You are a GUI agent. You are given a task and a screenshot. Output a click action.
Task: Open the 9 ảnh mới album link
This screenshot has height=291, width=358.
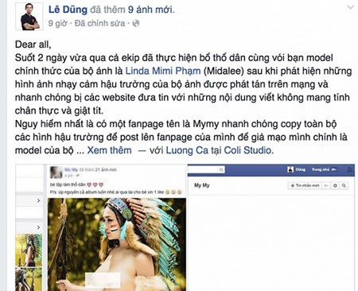150,10
